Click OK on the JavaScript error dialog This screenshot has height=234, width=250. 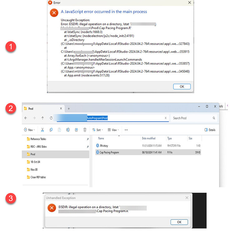click(x=182, y=86)
